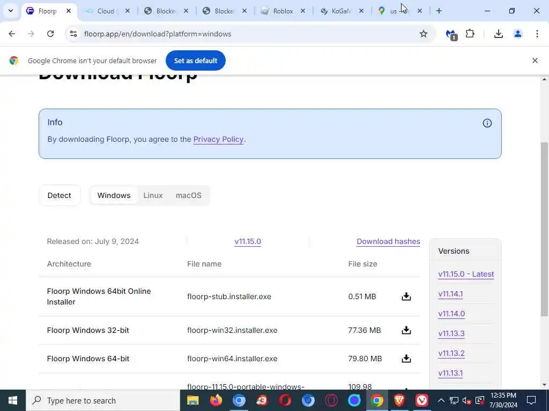
Task: Click the info circle icon in Info box
Action: coord(487,123)
